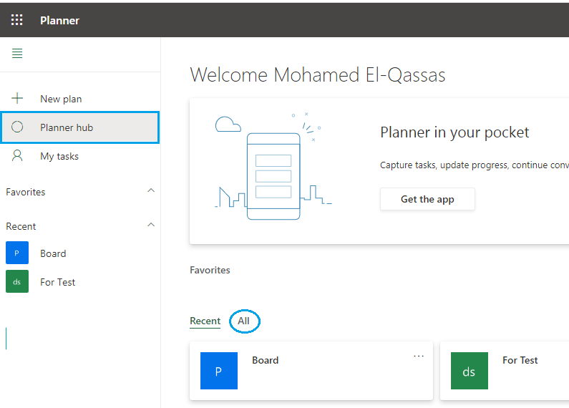Open the For Test plan card title
569x408 pixels.
pos(520,360)
